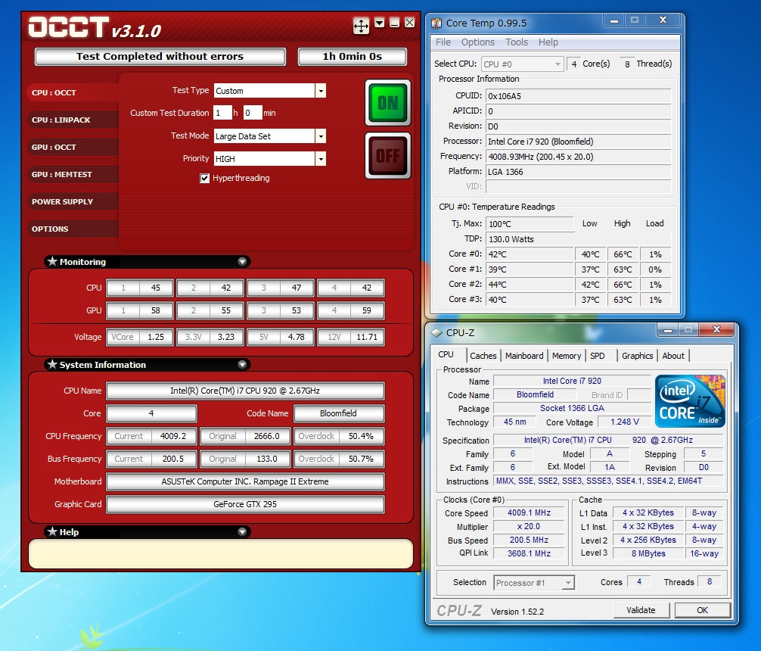Click the Test Completed without errors status
The image size is (761, 651).
coord(160,56)
